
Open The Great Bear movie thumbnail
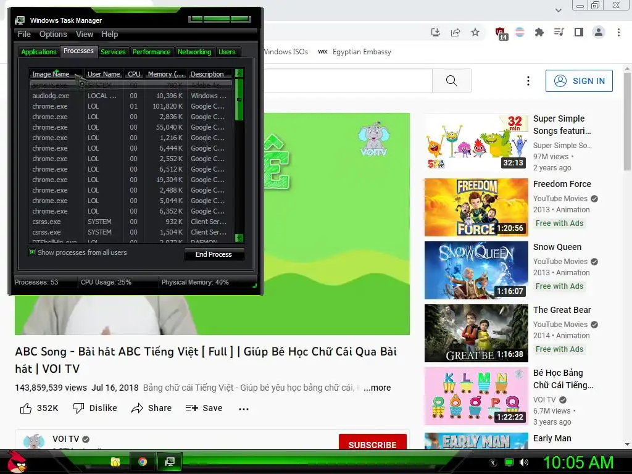(476, 333)
